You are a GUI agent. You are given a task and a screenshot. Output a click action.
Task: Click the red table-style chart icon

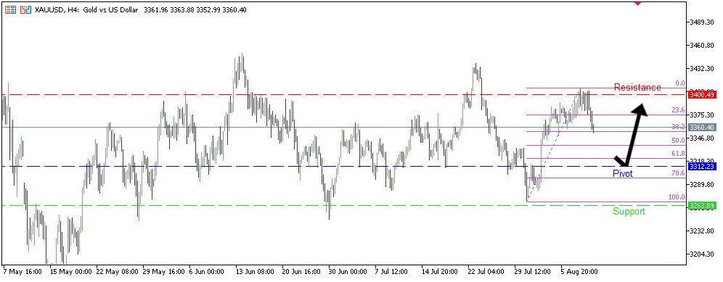tap(11, 9)
